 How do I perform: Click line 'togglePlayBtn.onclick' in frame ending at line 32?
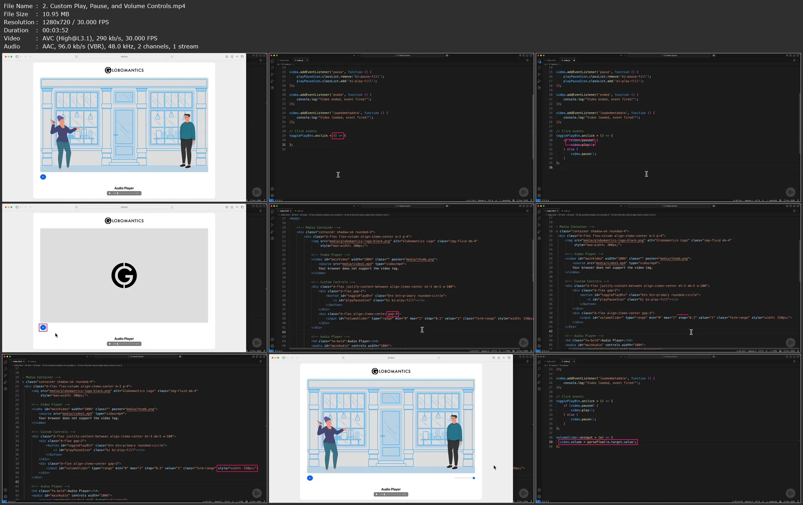317,135
